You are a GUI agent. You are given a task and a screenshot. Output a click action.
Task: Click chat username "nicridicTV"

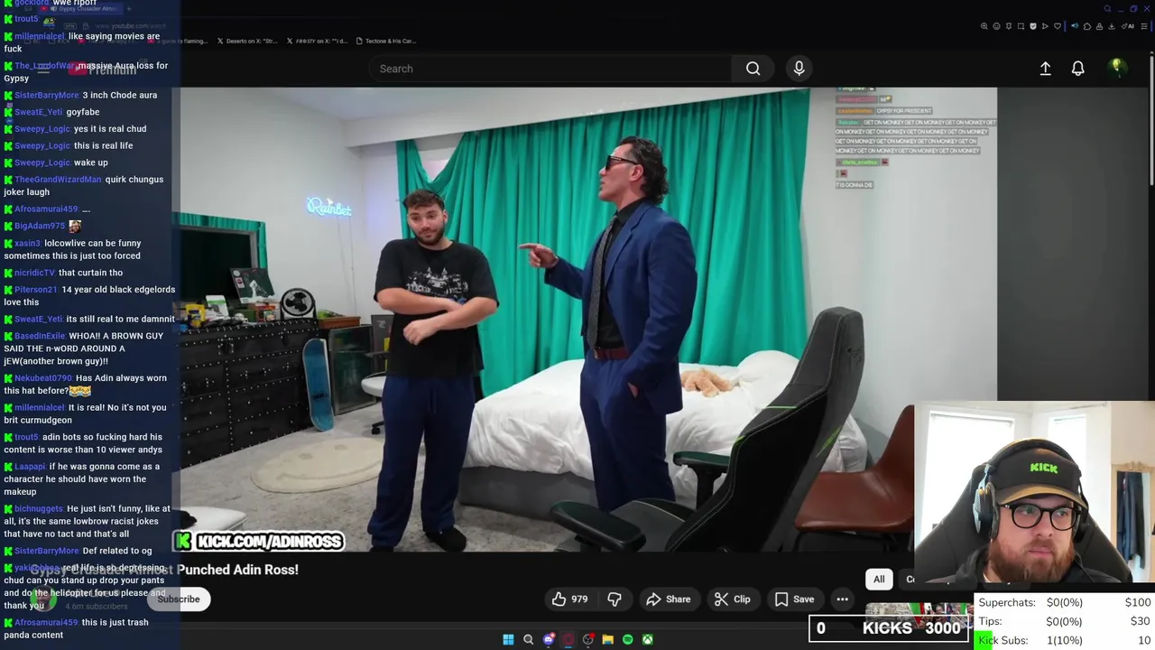pyautogui.click(x=34, y=273)
